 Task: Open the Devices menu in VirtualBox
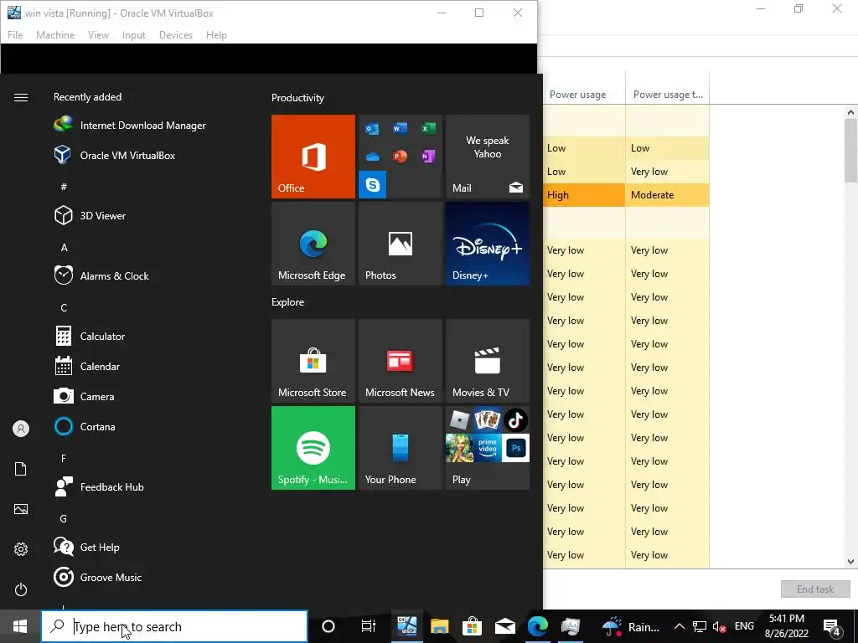pyautogui.click(x=176, y=35)
